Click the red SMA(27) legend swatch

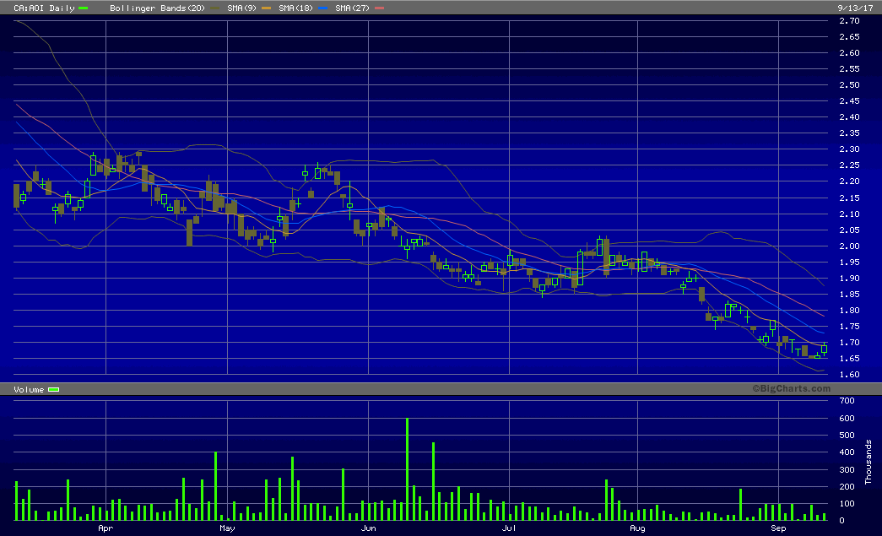[x=379, y=8]
